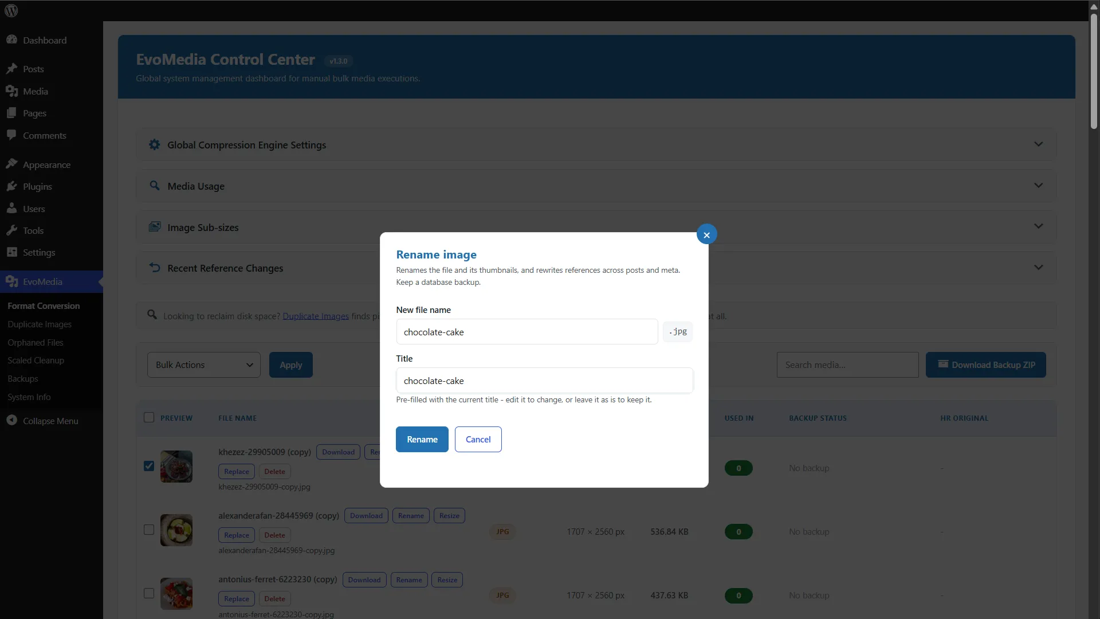Click into the Title input field

[x=545, y=381]
